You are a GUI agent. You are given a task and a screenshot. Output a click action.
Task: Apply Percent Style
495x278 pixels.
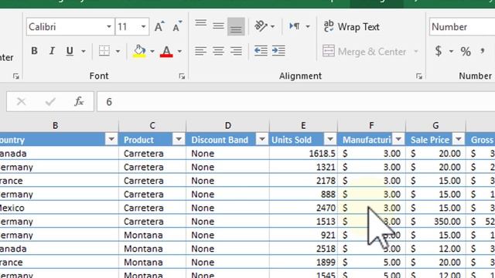[466, 51]
